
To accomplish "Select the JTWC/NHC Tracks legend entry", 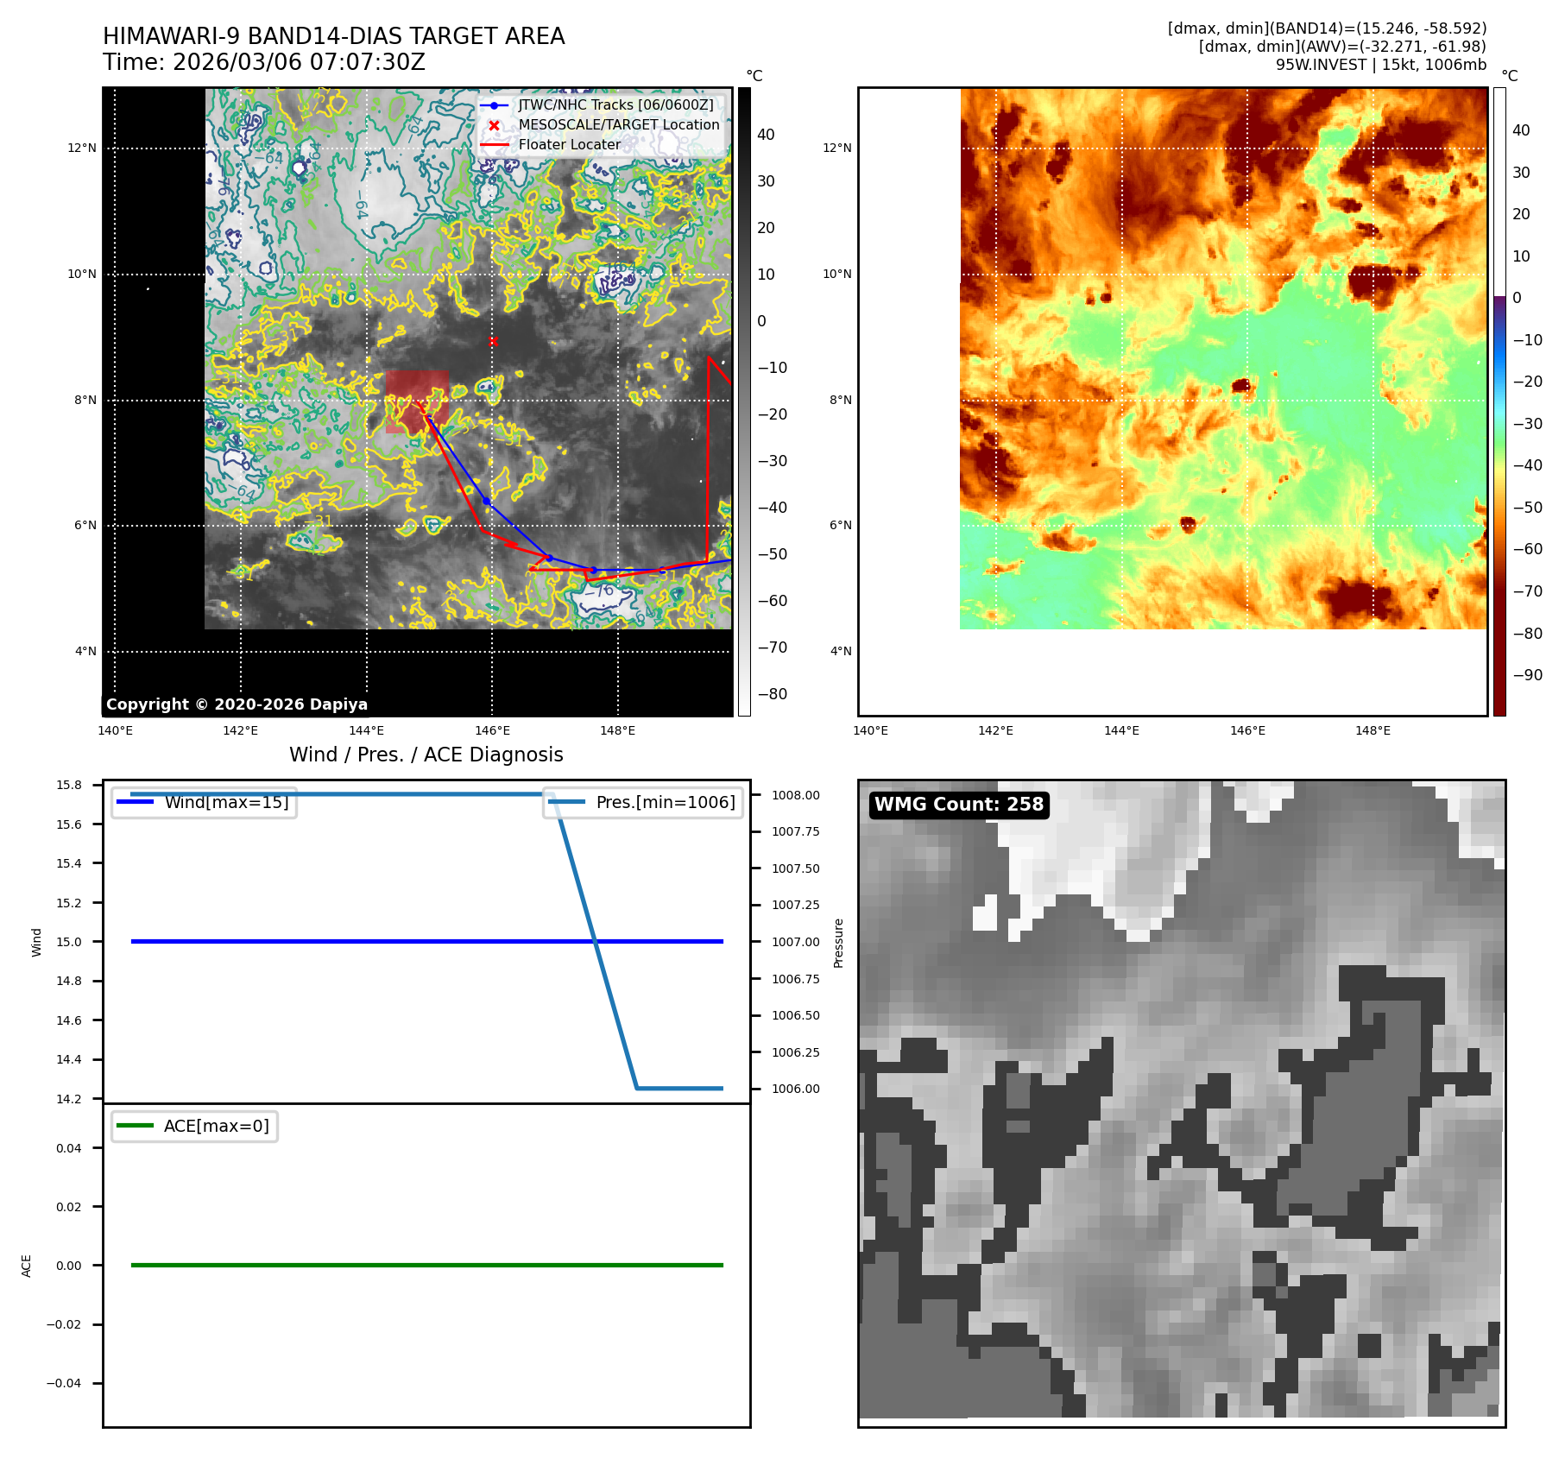I will (615, 105).
